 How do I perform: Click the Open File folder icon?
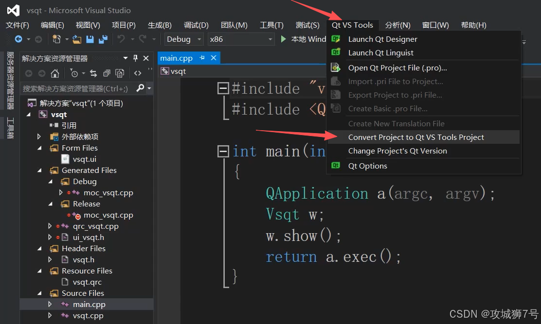click(76, 39)
